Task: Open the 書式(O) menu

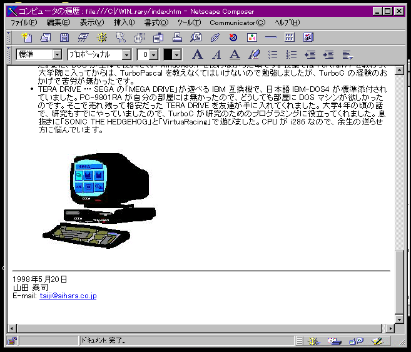Action: [156, 23]
